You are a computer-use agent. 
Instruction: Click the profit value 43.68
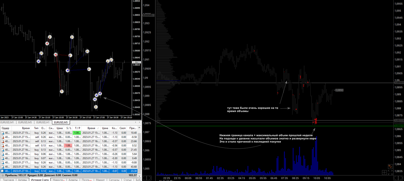(x=134, y=167)
